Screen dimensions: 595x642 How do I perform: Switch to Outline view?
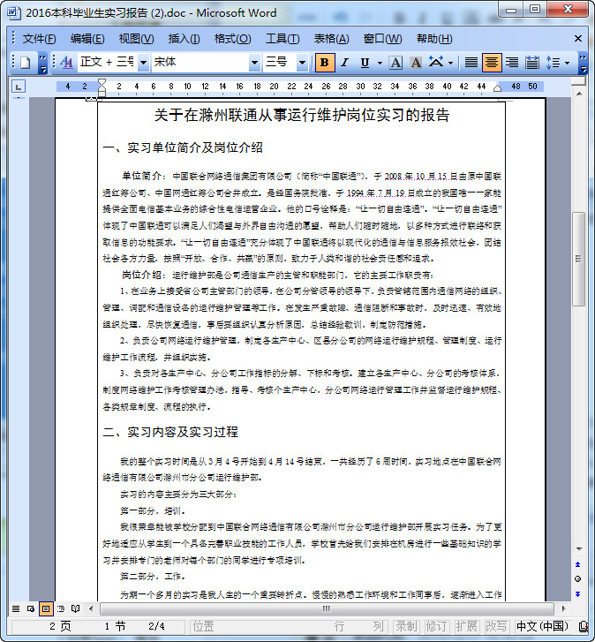click(61, 608)
